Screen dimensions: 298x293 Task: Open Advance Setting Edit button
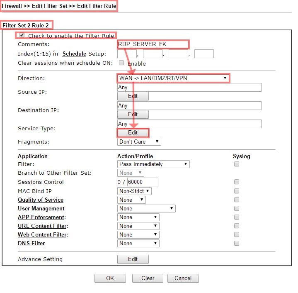(133, 259)
